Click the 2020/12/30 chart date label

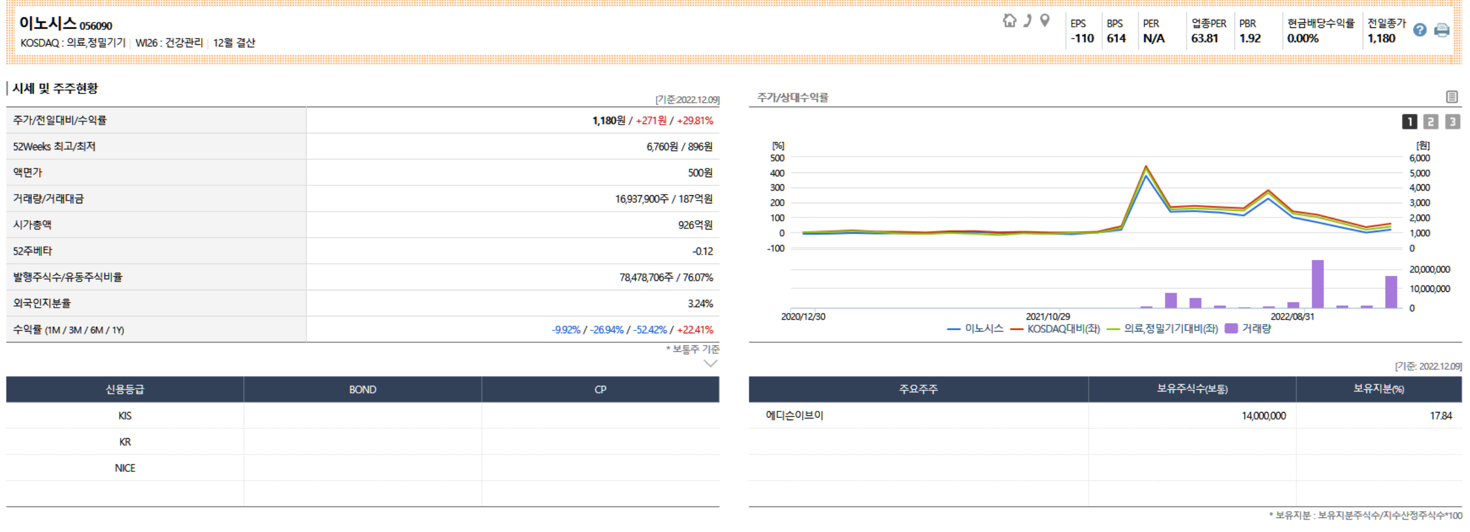pos(803,316)
